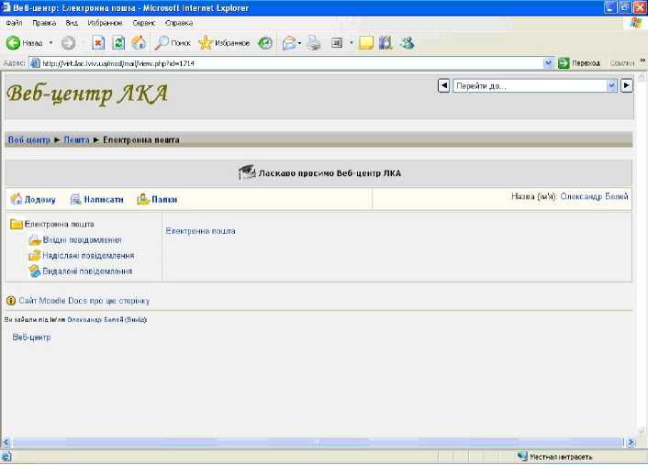The height and width of the screenshot is (465, 648).
Task: Open the Перейти до... jump dropdown
Action: click(x=611, y=85)
